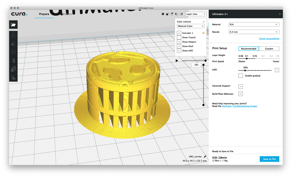Screen dimensions: 292x177
Task: Toggle Show Infill checkbox
Action: click(x=179, y=51)
